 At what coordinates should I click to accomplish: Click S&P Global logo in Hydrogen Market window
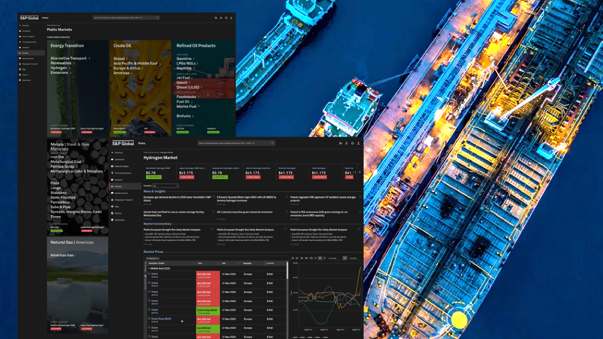123,143
